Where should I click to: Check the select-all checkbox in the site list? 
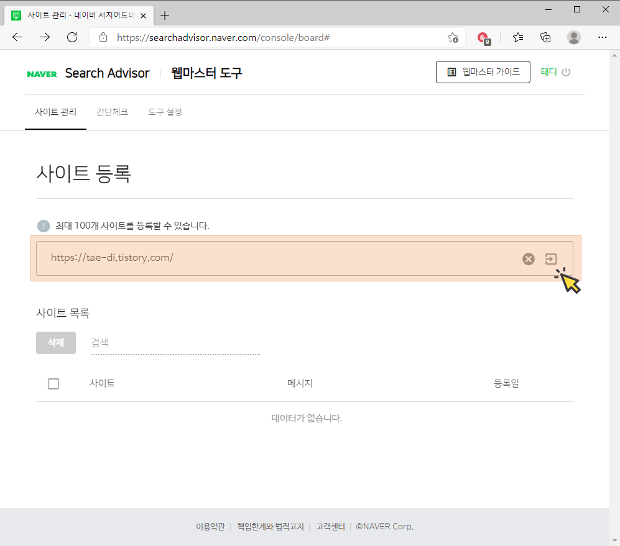click(x=53, y=383)
